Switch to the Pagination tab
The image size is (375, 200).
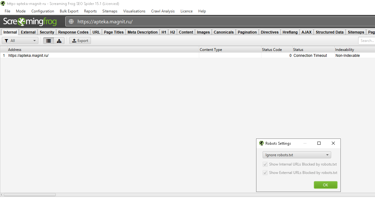(x=247, y=32)
